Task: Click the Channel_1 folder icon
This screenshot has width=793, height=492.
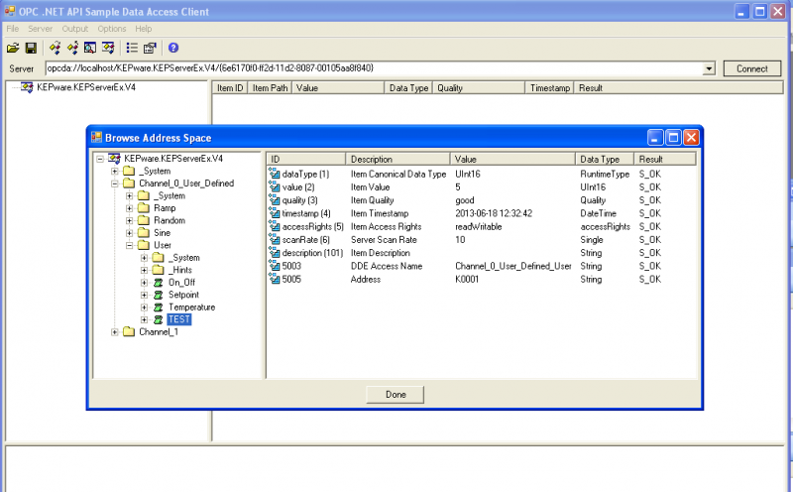Action: (x=129, y=332)
